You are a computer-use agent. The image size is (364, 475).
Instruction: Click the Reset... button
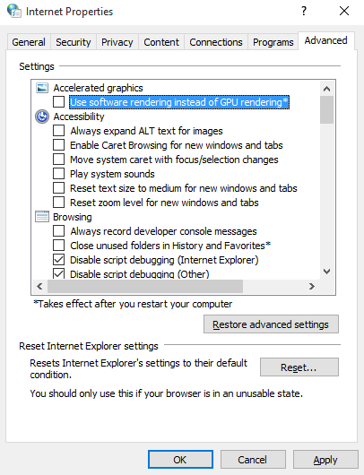(299, 367)
